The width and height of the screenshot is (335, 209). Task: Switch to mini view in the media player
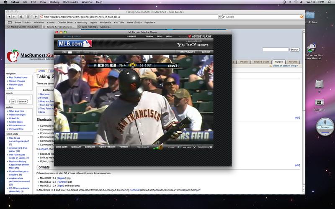pos(189,147)
